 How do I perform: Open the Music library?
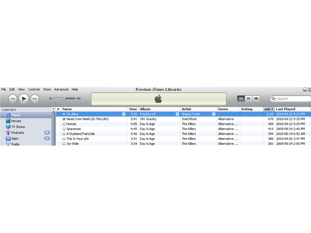point(16,115)
